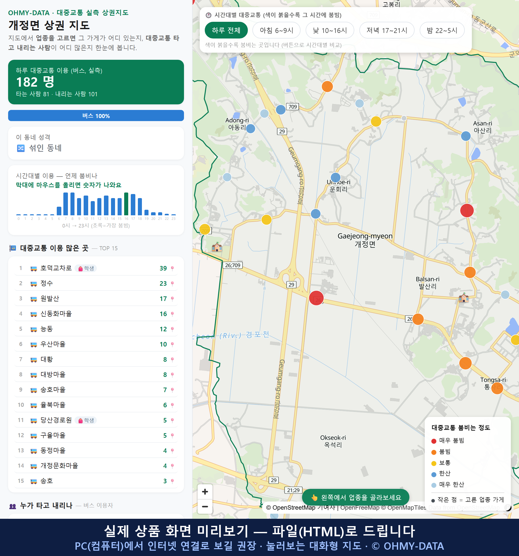Zoom in the map with plus button

click(205, 491)
